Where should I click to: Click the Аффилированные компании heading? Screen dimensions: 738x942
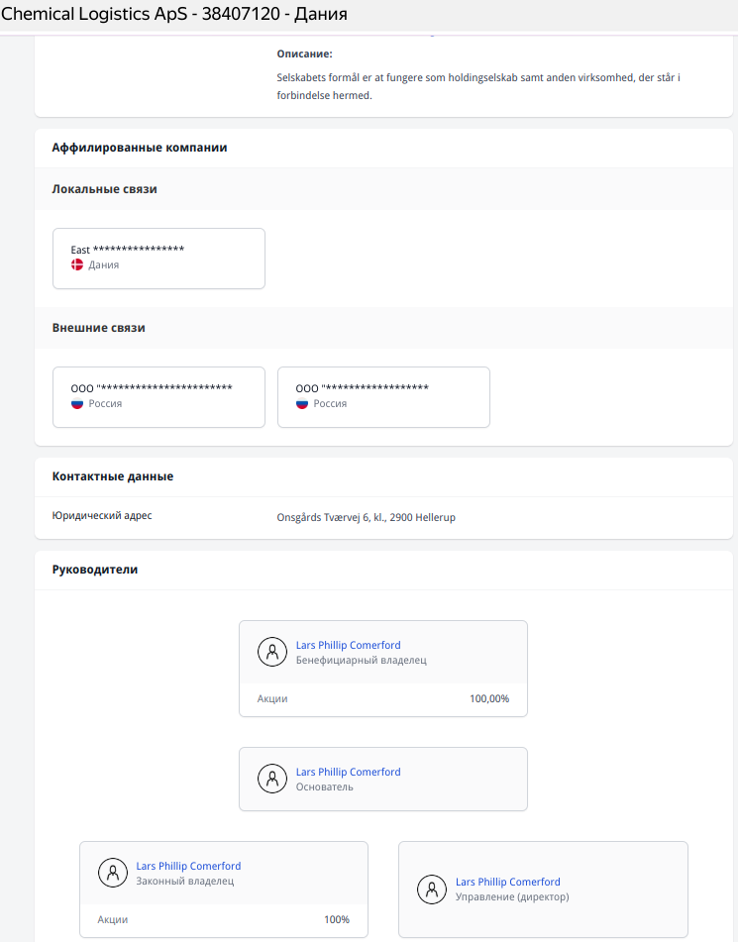[x=140, y=148]
